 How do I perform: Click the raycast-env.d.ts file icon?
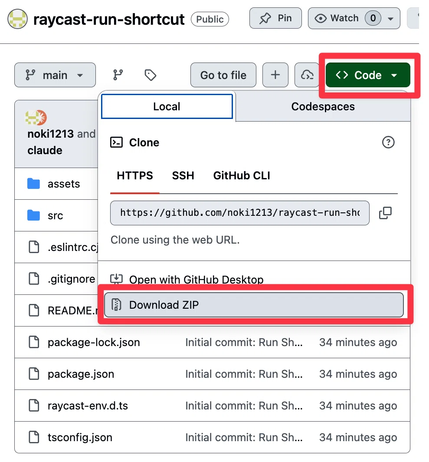[x=34, y=406]
